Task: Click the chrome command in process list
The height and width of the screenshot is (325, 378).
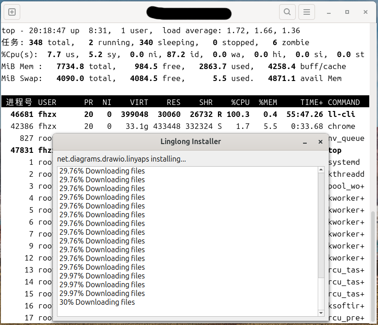Action: click(341, 126)
